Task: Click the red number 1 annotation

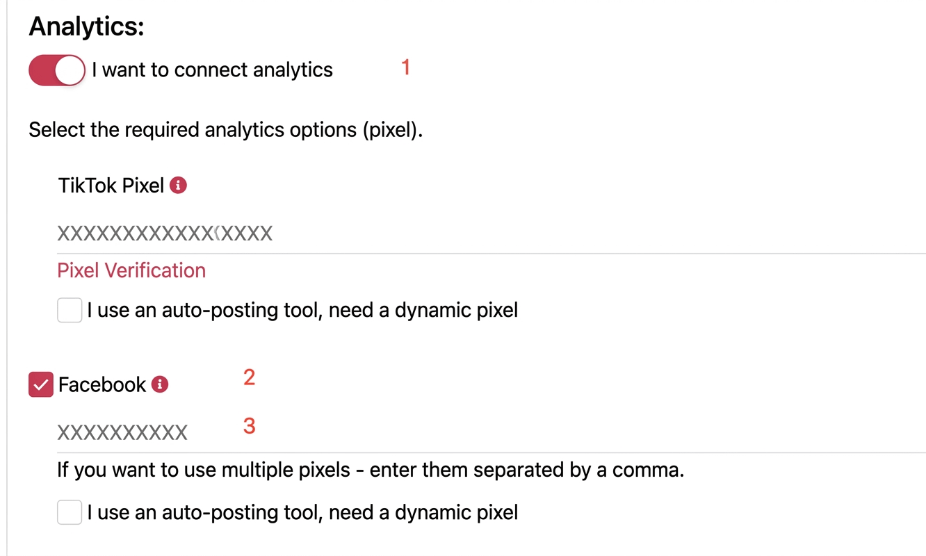Action: tap(406, 67)
